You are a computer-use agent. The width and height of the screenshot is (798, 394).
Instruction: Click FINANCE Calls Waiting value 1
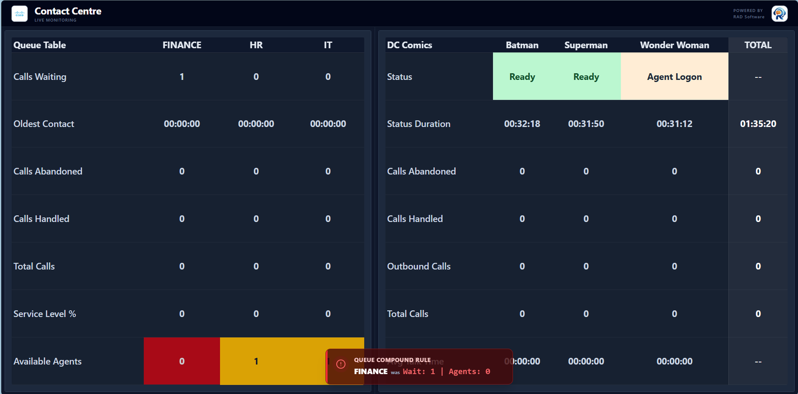(182, 77)
